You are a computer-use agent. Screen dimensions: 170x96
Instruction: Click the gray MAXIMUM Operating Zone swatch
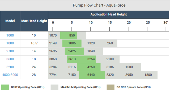(x=54, y=87)
